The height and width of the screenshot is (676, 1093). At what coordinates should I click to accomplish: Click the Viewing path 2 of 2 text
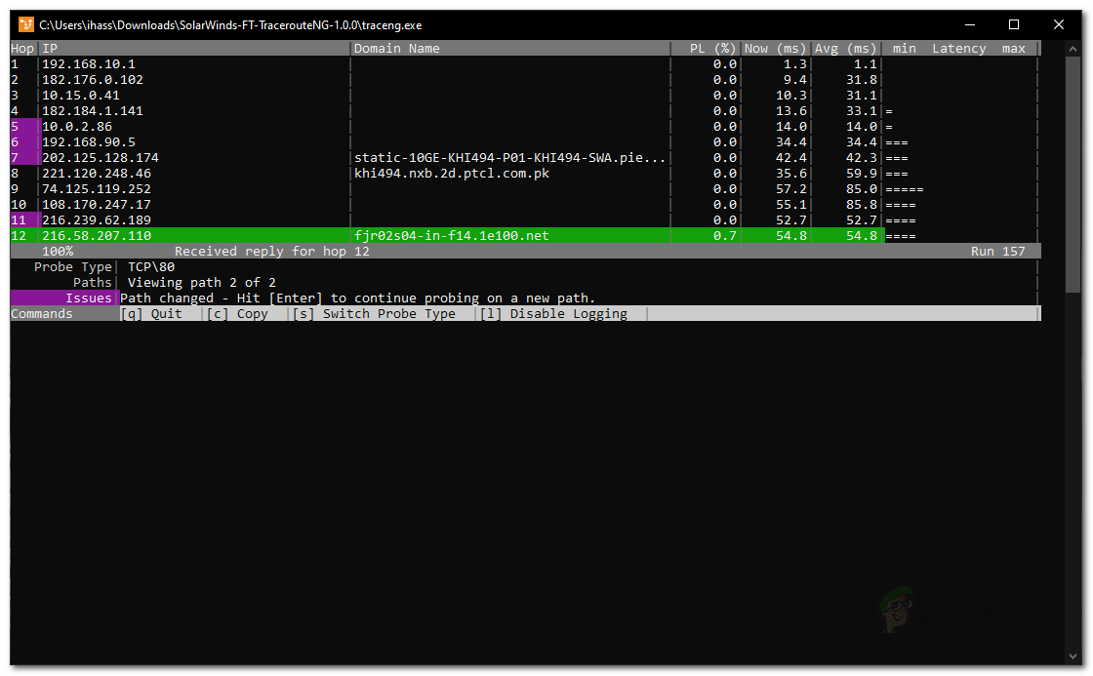click(x=201, y=282)
